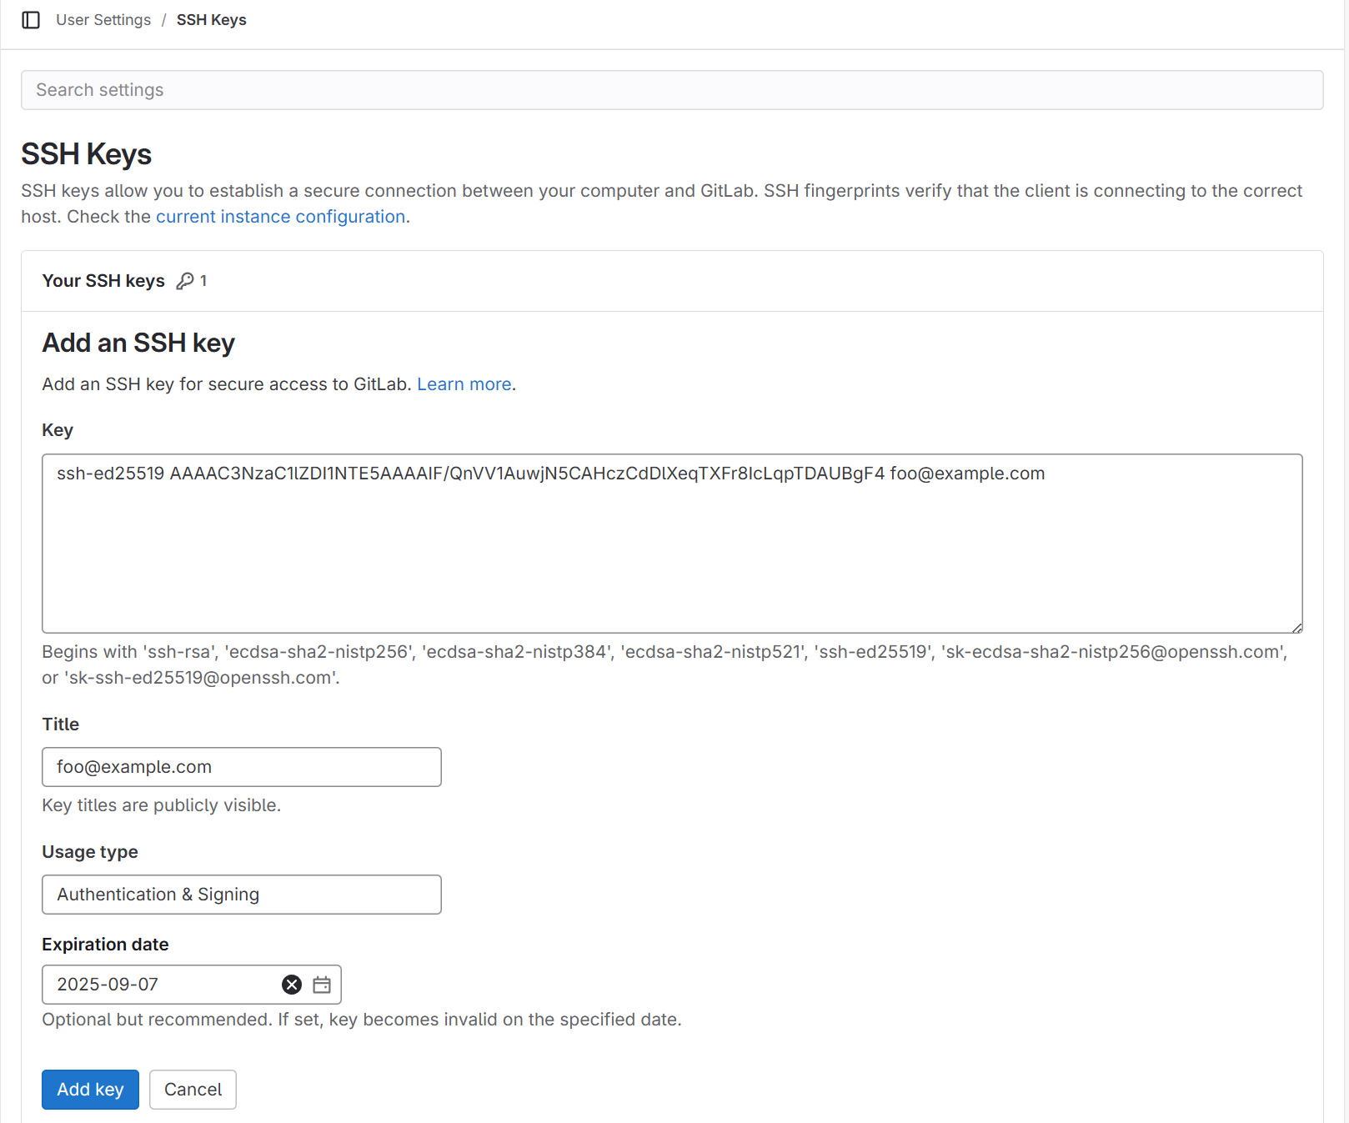1349x1123 pixels.
Task: Open the Usage type dropdown
Action: coord(241,895)
